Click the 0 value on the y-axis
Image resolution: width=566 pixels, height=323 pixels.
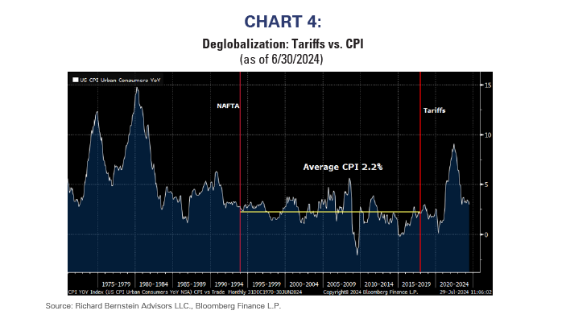pos(485,234)
